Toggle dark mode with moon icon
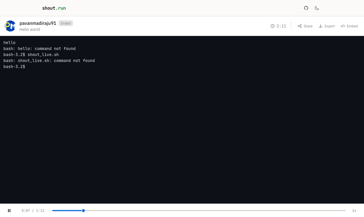 point(317,8)
